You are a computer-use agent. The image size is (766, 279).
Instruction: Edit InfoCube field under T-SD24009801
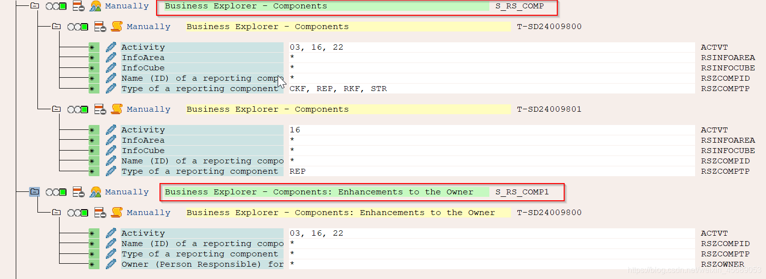(x=111, y=151)
